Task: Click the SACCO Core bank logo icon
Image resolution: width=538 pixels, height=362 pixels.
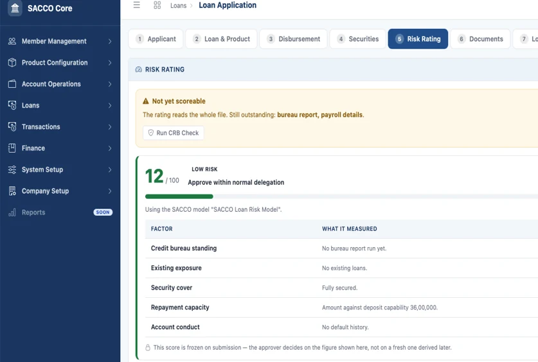Action: tap(15, 8)
